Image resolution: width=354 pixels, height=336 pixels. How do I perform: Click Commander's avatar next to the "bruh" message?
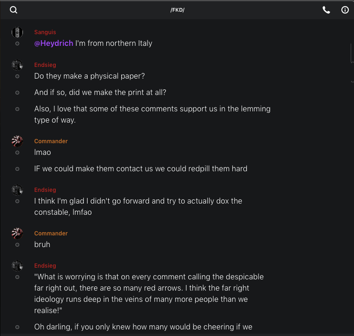17,234
